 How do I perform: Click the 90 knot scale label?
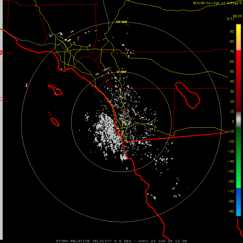point(232,32)
